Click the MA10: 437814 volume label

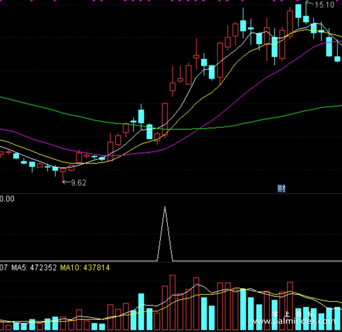tap(85, 267)
